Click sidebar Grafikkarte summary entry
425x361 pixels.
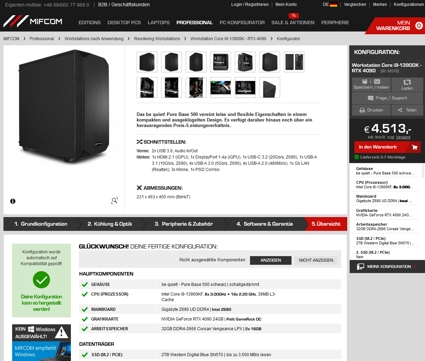tap(385, 213)
